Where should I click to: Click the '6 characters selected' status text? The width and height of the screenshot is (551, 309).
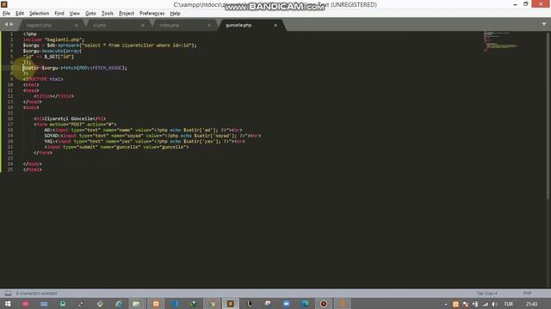click(36, 294)
